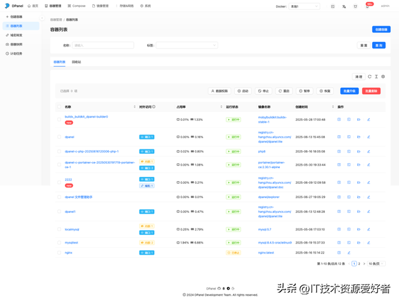Open table column settings gear icon

383,77
